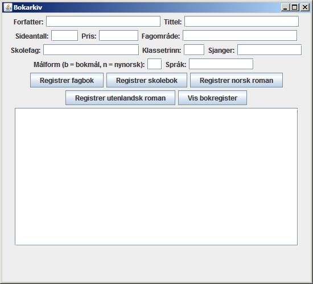Click into the Pris field

click(x=118, y=35)
